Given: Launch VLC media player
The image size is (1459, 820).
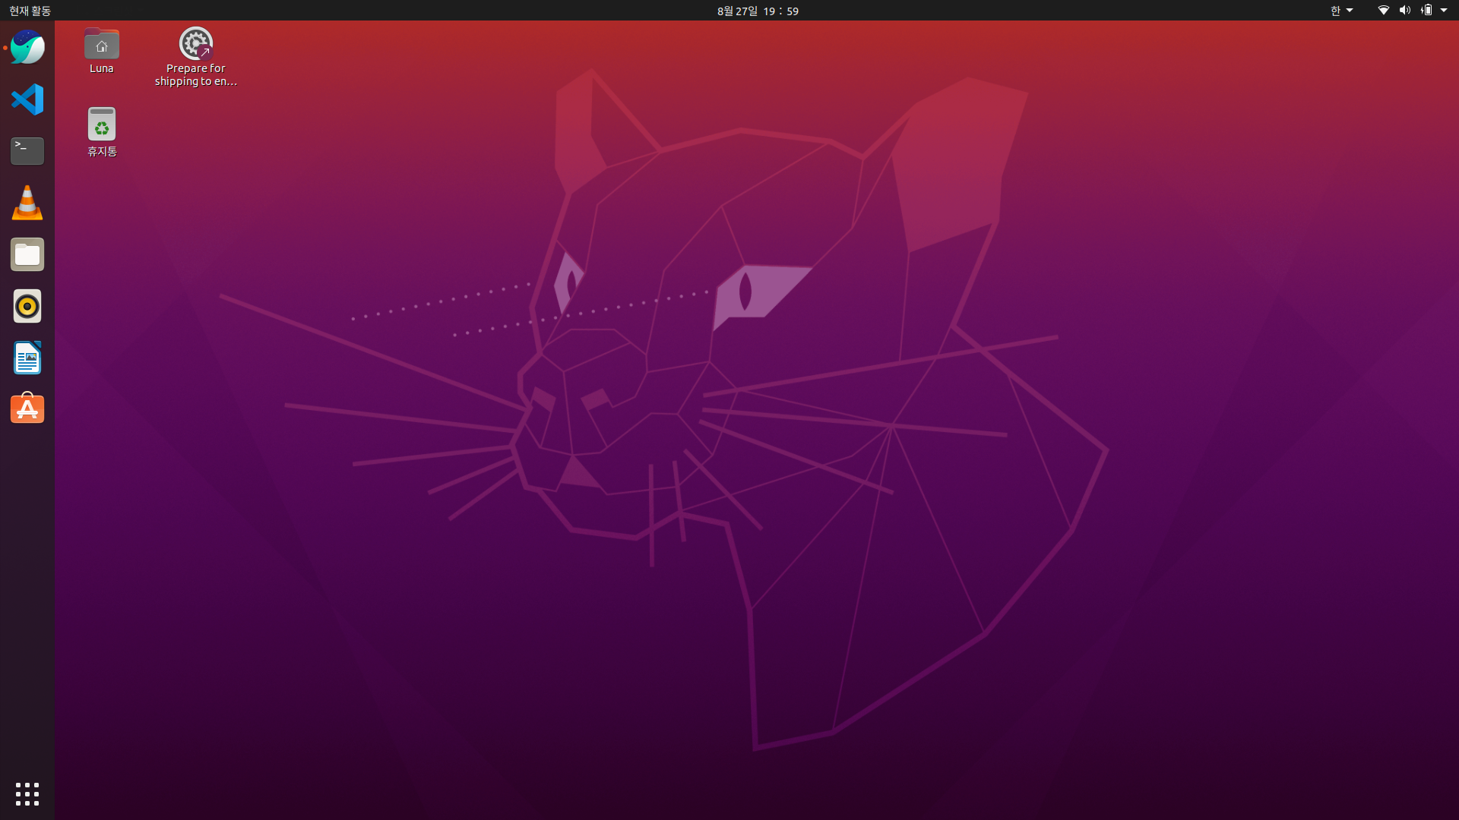Looking at the screenshot, I should point(27,203).
